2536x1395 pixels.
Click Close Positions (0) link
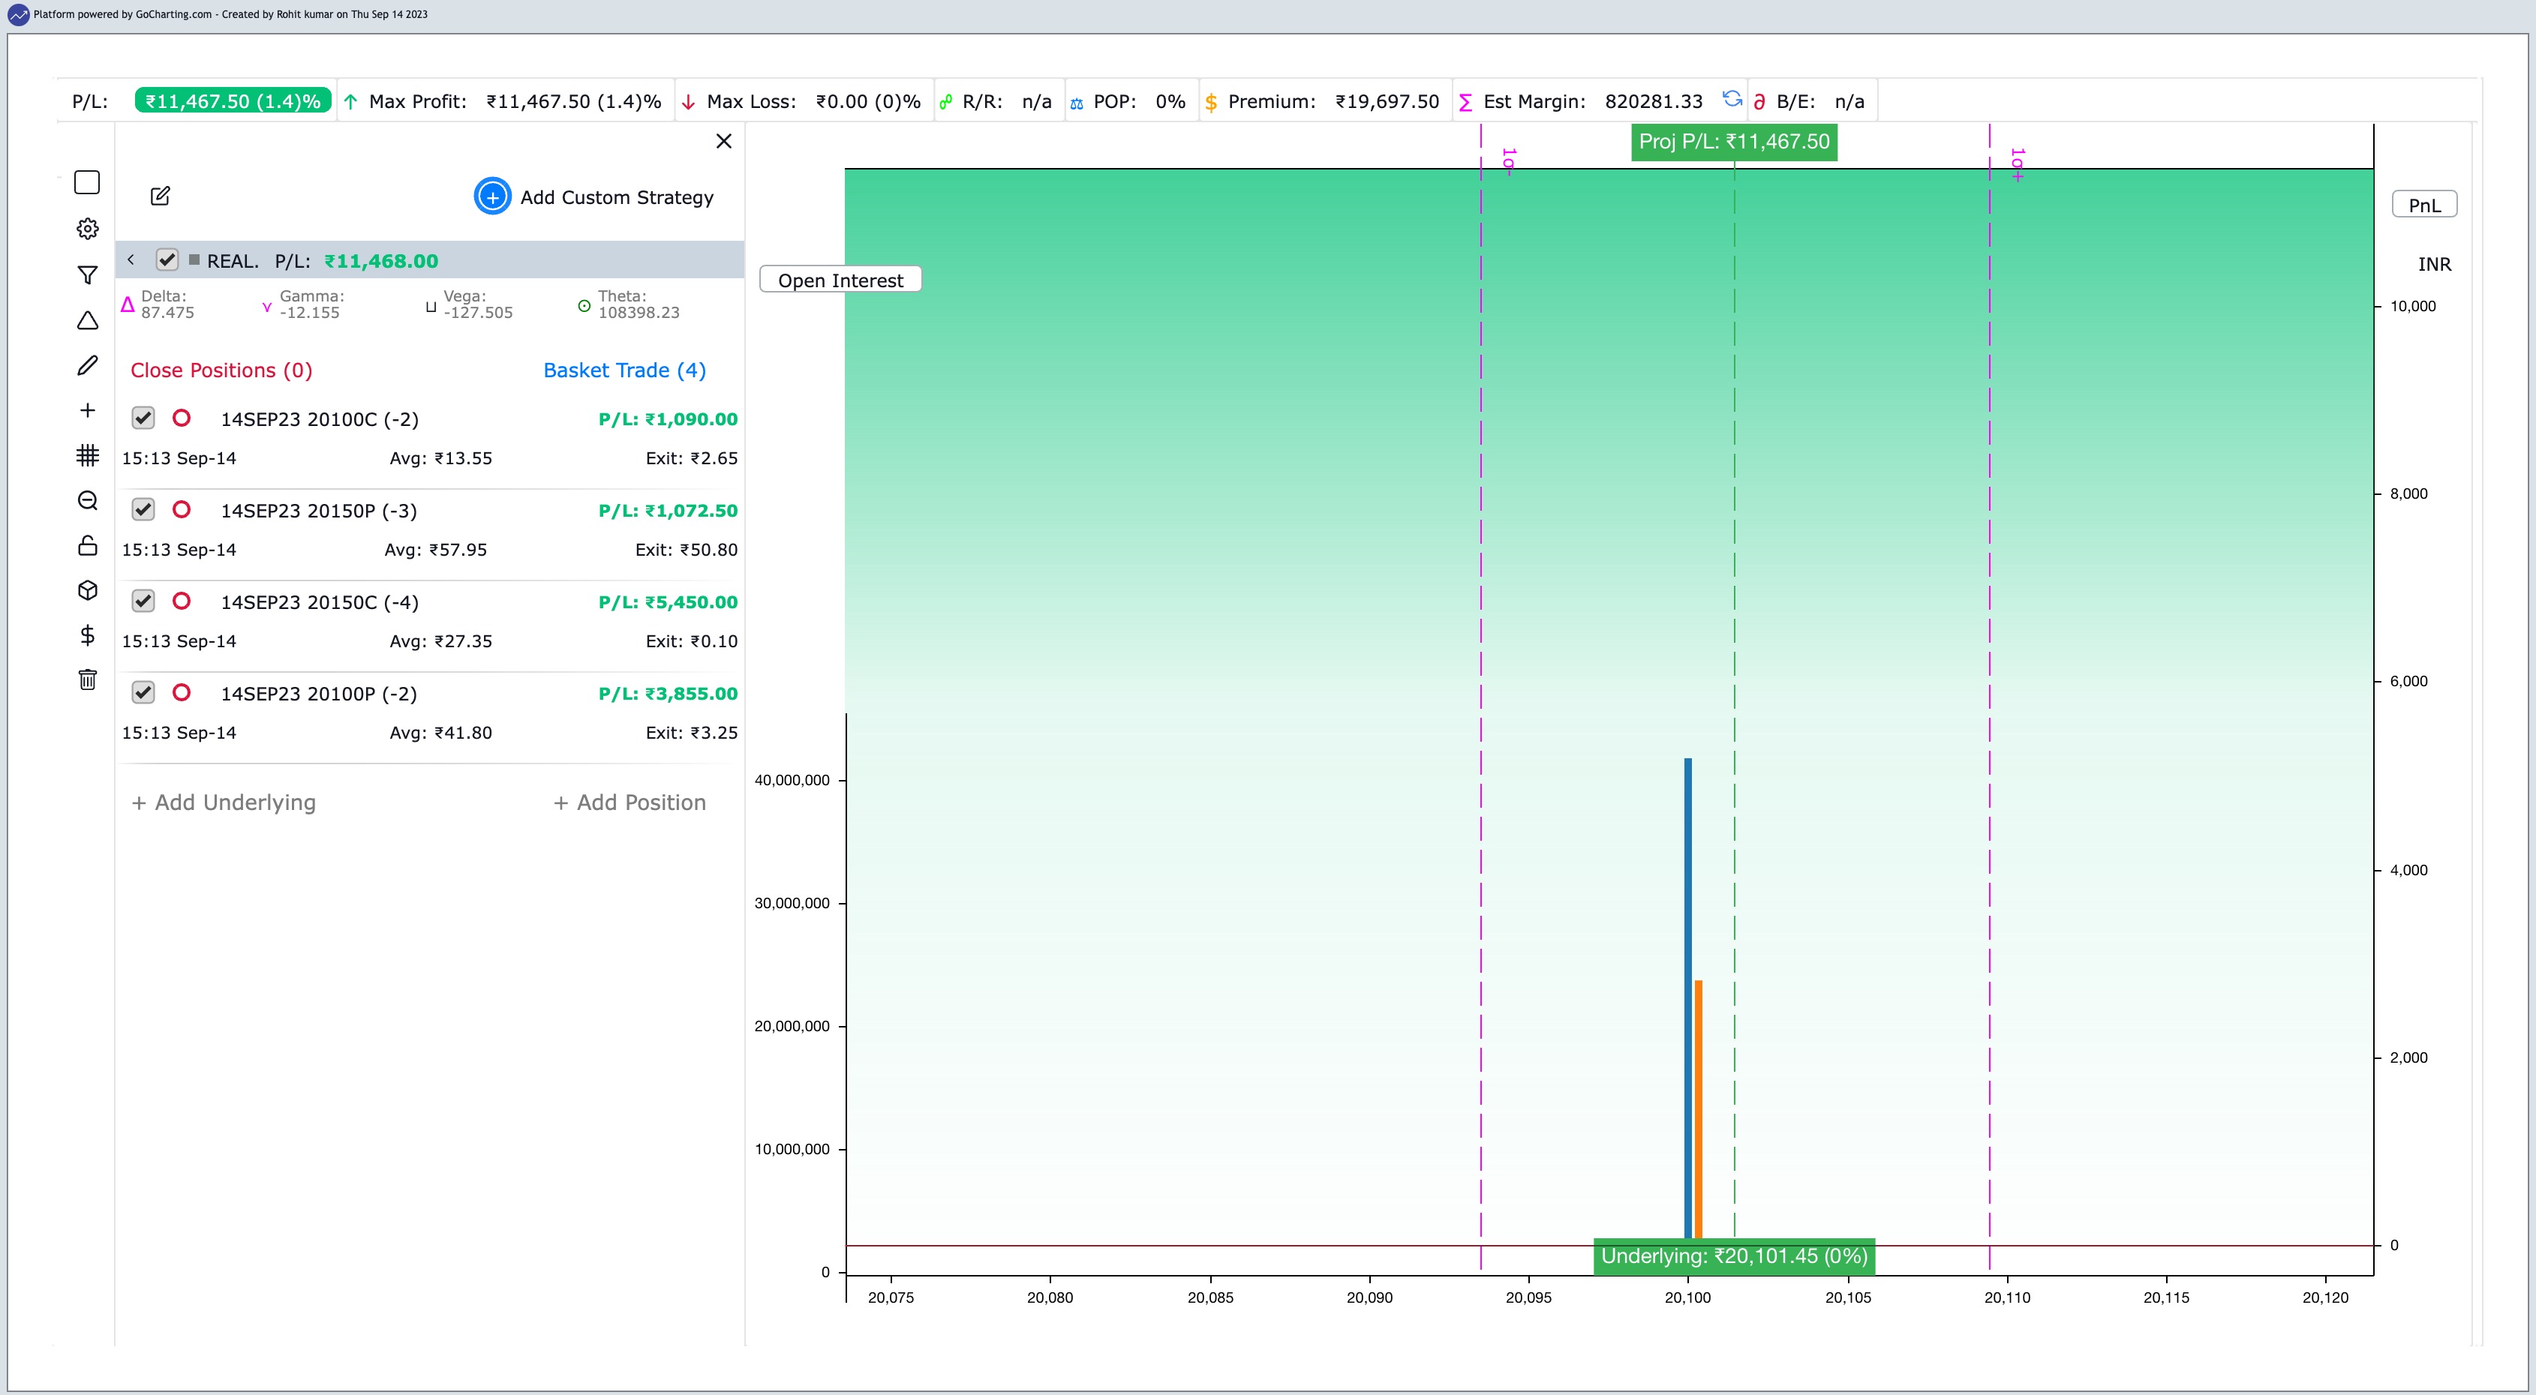(x=221, y=370)
